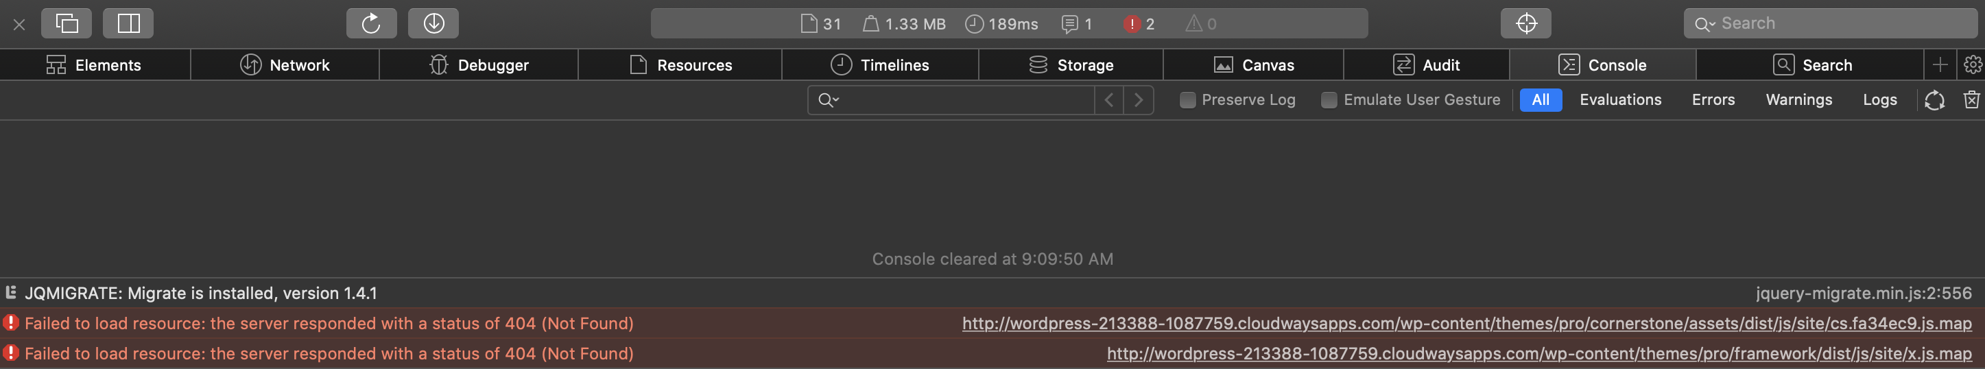Viewport: 1985px width, 369px height.
Task: Go to next filter match arrow
Action: tap(1138, 99)
